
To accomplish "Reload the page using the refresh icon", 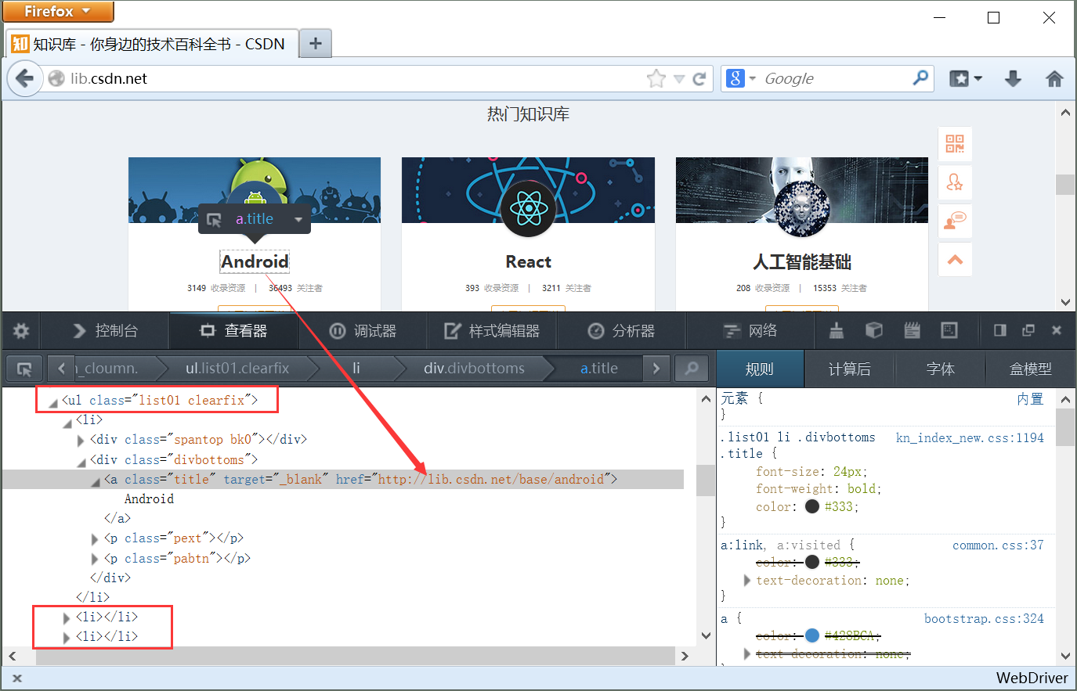I will pyautogui.click(x=699, y=78).
